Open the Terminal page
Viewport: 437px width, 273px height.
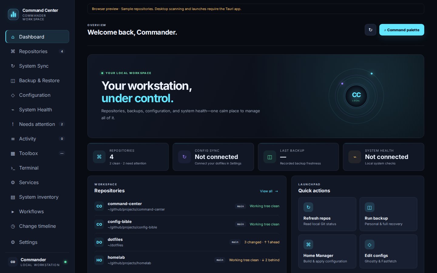(x=37, y=168)
